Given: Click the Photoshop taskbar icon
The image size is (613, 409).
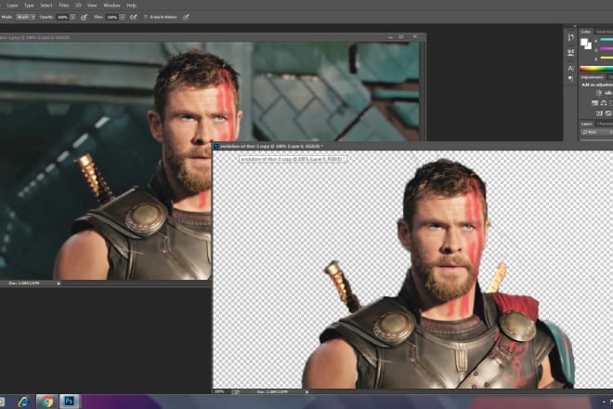Looking at the screenshot, I should tap(70, 402).
